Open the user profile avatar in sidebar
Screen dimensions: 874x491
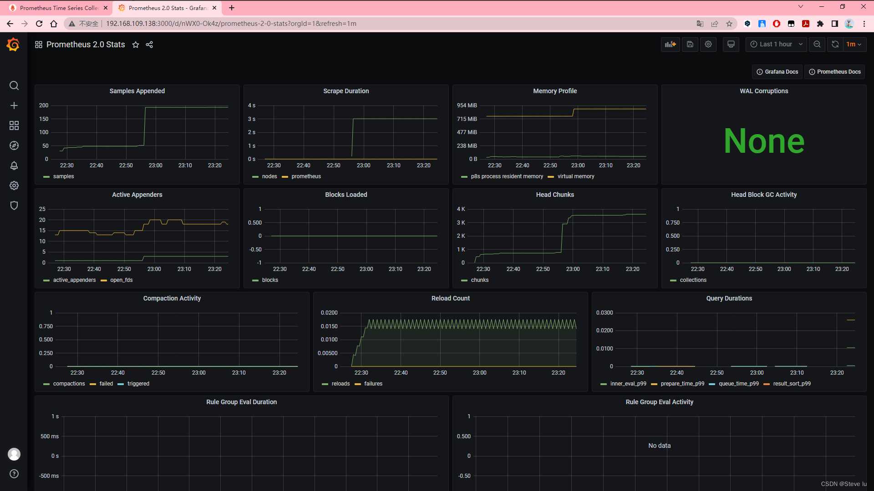click(14, 454)
